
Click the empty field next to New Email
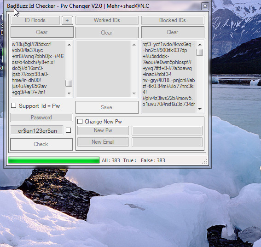[x=167, y=142]
